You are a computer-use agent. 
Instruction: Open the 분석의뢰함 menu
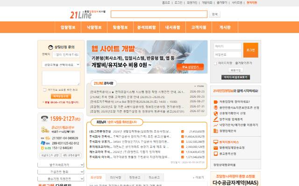pyautogui.click(x=146, y=27)
